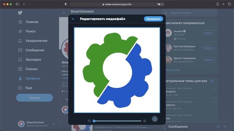Viewport: 234px width, 131px height.
Task: Open Уведомления notifications
Action: 33,41
